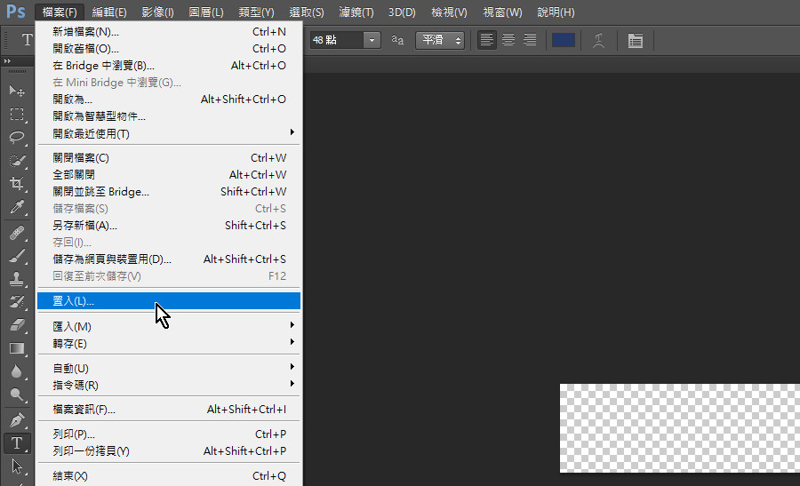Open the 選取(S) menu
The height and width of the screenshot is (486, 800).
(306, 12)
